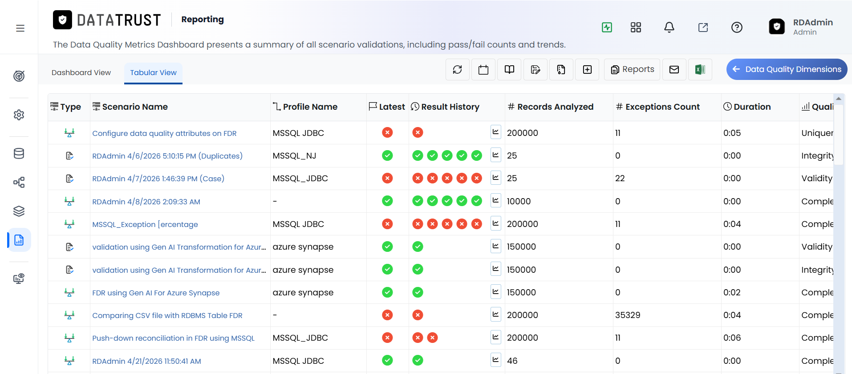Go to Data Quality Dimensions
Viewport: 852px width, 374px height.
[787, 69]
